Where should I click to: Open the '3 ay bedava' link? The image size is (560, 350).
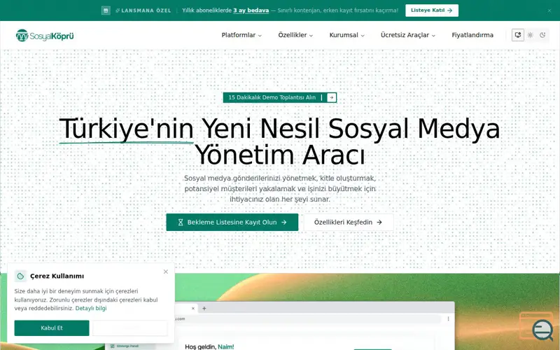click(251, 10)
